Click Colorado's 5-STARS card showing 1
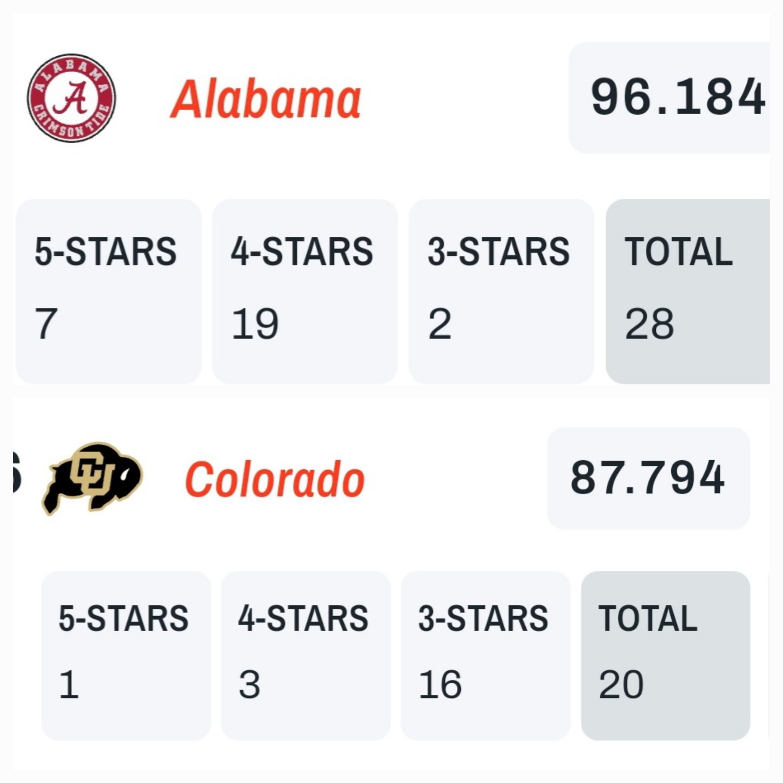Image resolution: width=783 pixels, height=783 pixels. 126,656
